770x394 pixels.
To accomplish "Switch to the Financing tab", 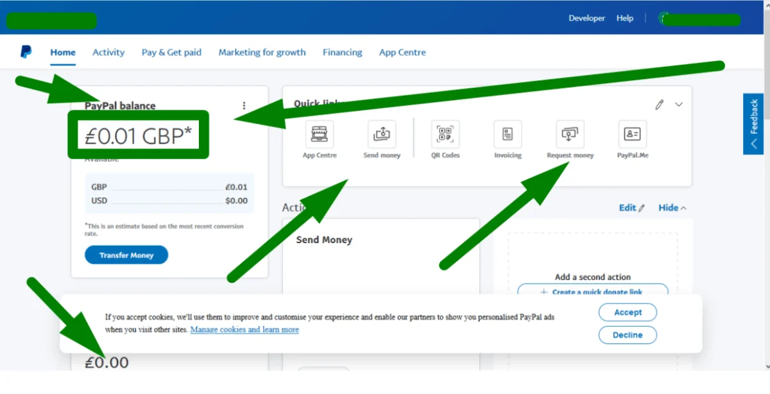I will click(342, 53).
